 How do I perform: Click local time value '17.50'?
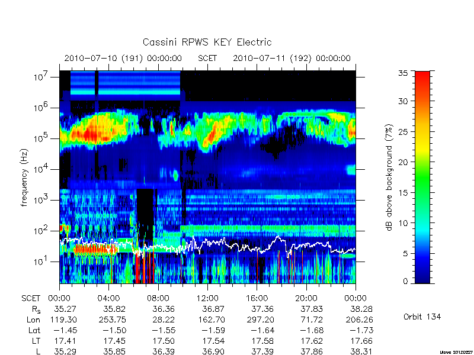pyautogui.click(x=164, y=341)
